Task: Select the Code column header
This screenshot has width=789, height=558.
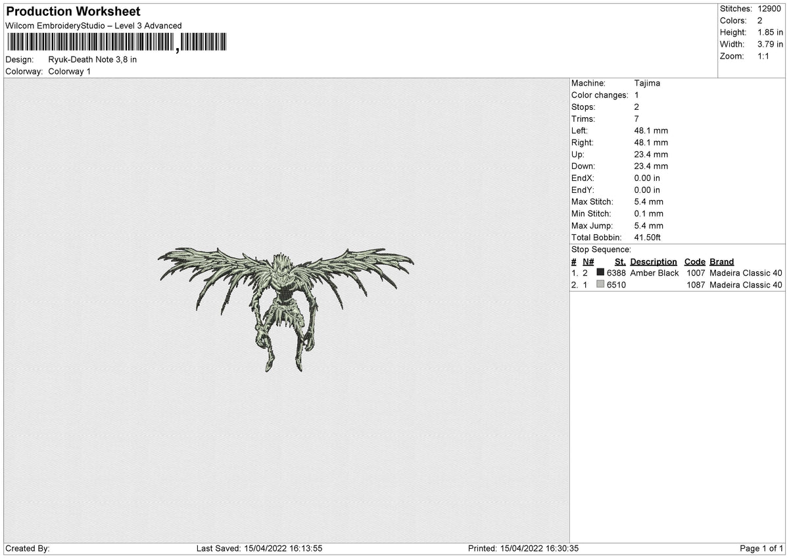Action: coord(694,262)
